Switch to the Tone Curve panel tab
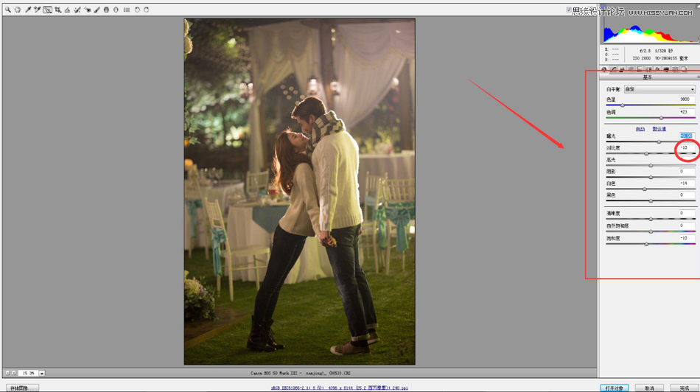700x392 pixels. pyautogui.click(x=613, y=70)
